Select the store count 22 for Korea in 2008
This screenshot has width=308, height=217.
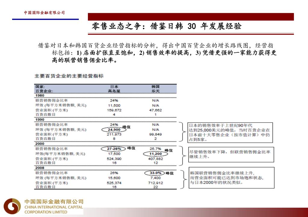point(155,187)
